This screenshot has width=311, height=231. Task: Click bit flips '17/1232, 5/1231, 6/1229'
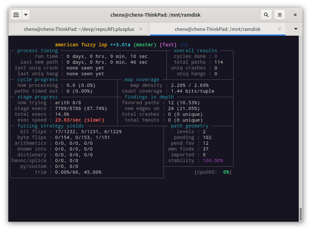(88, 132)
